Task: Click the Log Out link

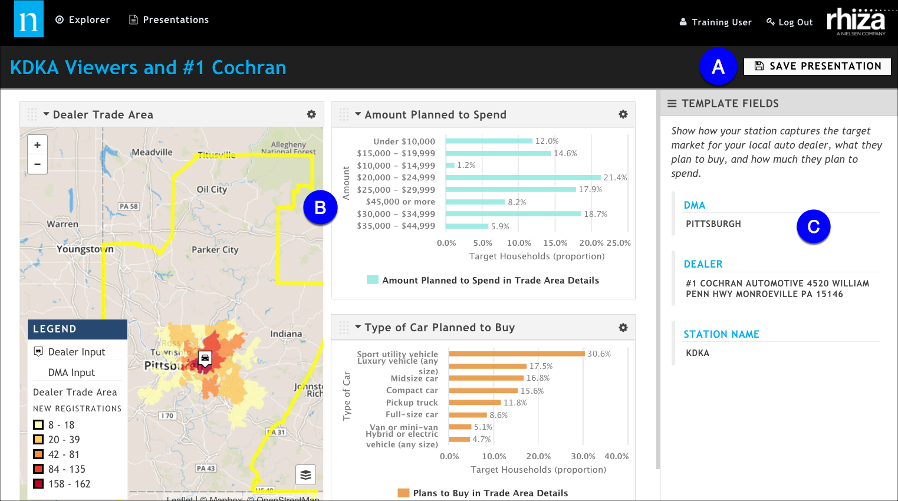Action: coord(790,22)
